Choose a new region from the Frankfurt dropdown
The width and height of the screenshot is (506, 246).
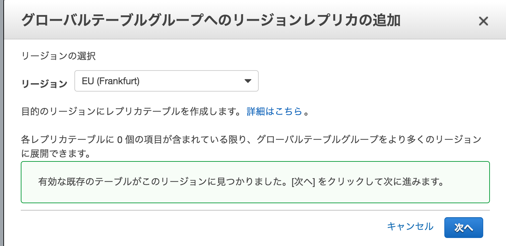[166, 81]
